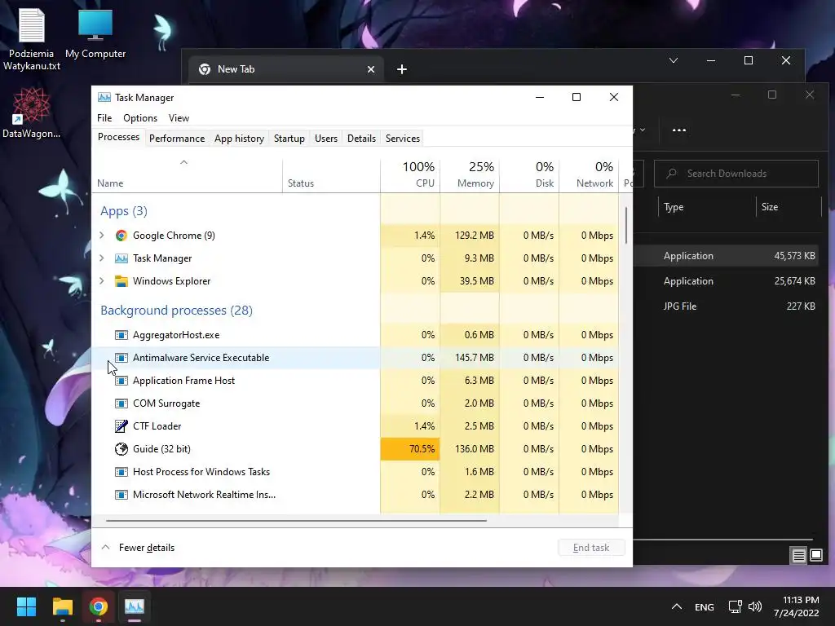Click the Task Manager title bar icon

(x=104, y=98)
